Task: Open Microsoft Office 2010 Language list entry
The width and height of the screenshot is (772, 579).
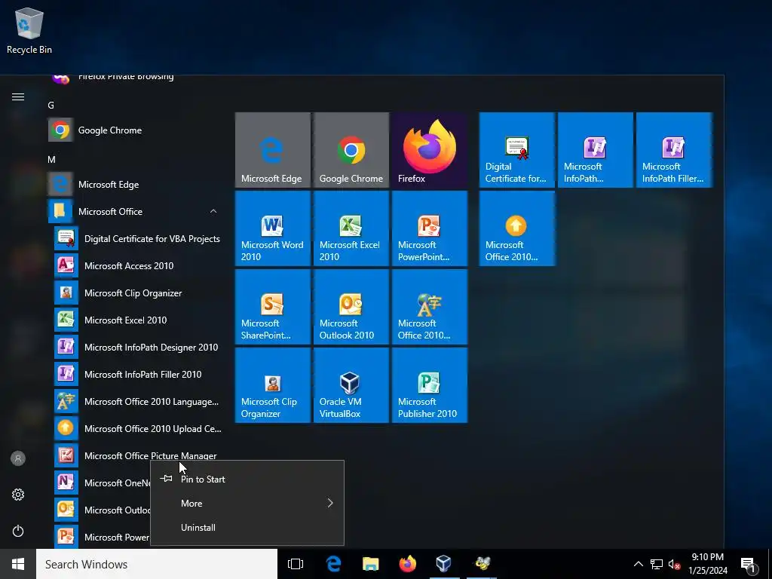Action: point(137,402)
